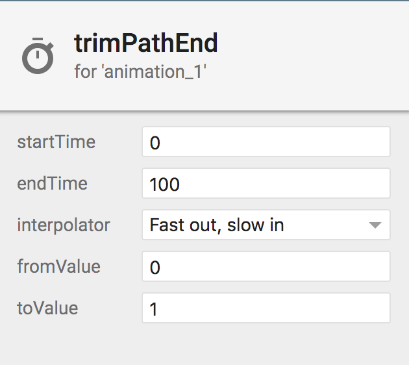
Task: Click the "for 'animation_1'" subtitle
Action: click(140, 71)
